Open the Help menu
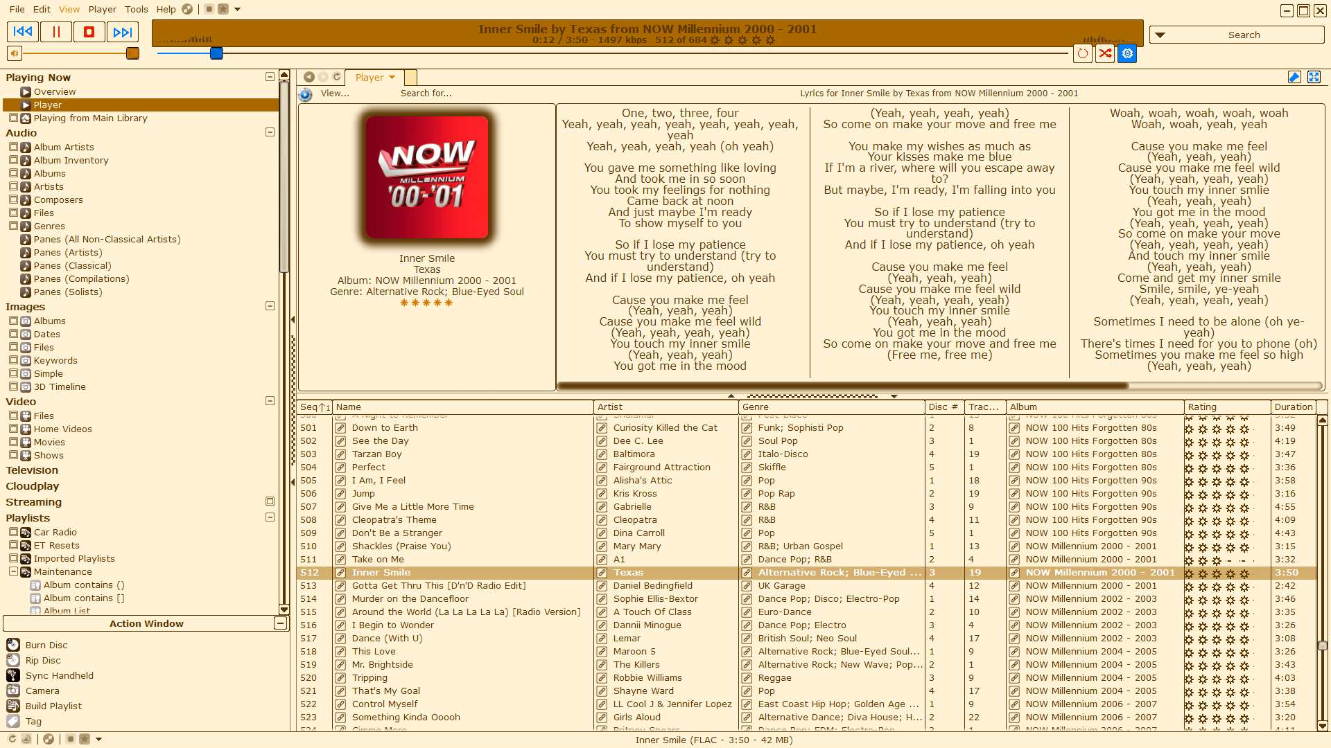Image resolution: width=1331 pixels, height=748 pixels. coord(166,9)
